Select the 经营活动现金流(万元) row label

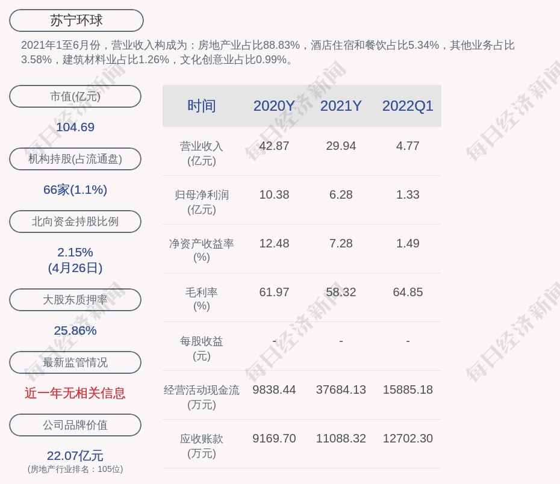[x=202, y=397]
